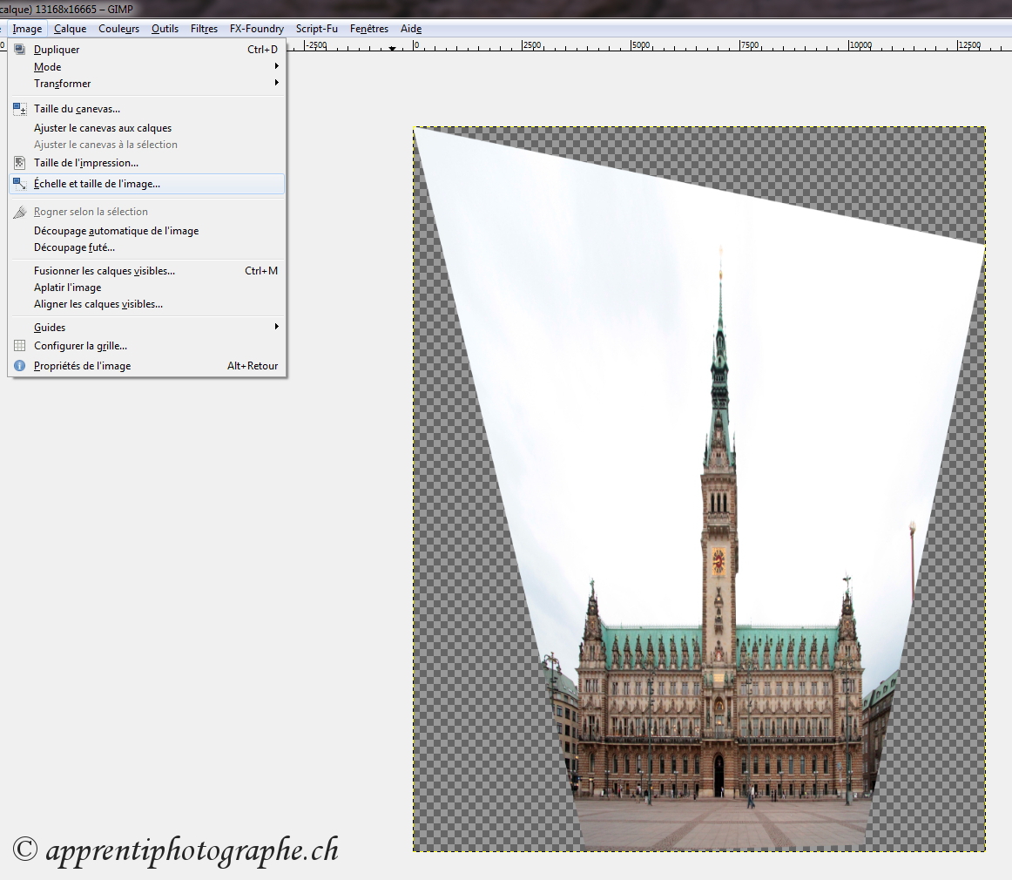Open the Calque menu
The height and width of the screenshot is (880, 1012).
[70, 29]
